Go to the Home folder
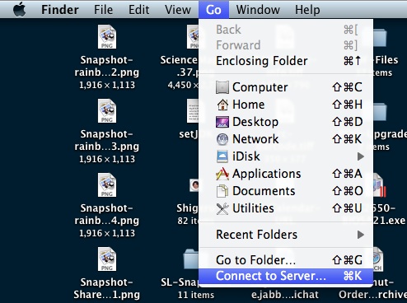Screen dimensions: 407x303 [286, 105]
